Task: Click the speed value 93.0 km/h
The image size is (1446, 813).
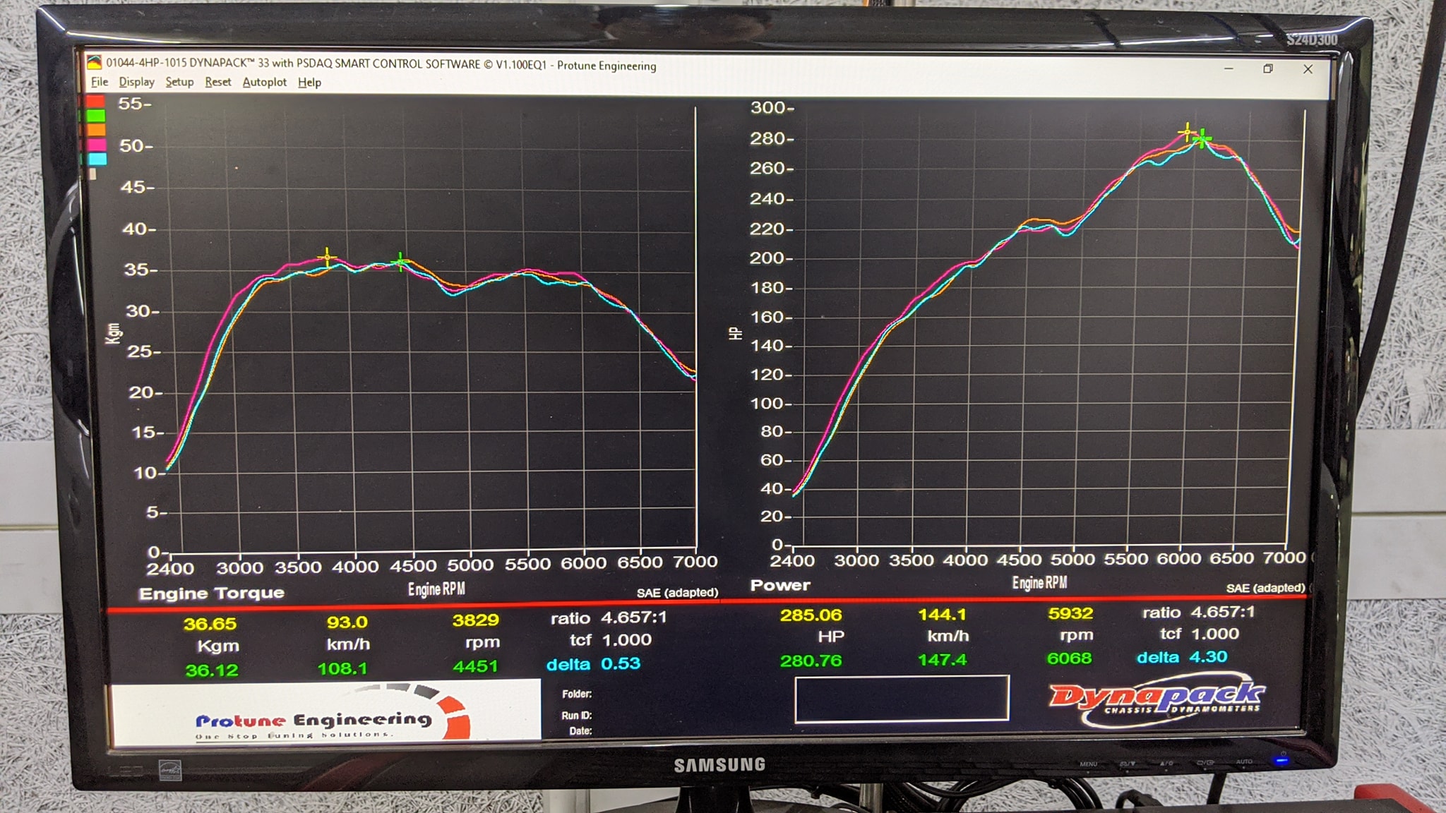Action: (x=347, y=622)
